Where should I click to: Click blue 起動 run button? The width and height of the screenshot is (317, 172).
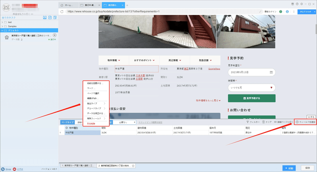point(289,168)
